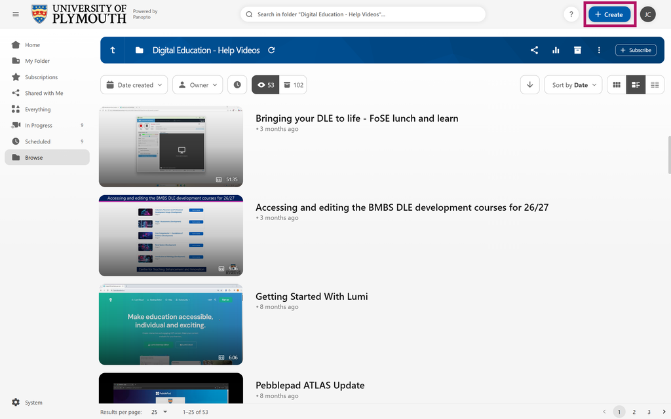Open the Everything section

pyautogui.click(x=47, y=109)
